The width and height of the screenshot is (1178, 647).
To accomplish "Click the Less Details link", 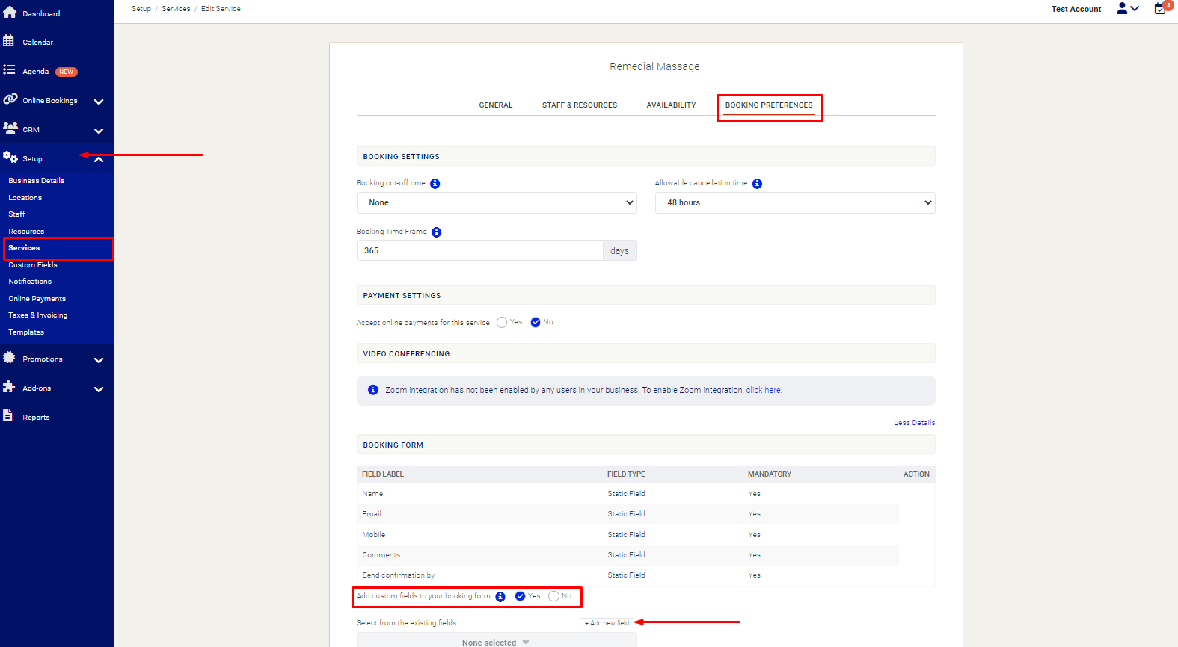I will 914,423.
